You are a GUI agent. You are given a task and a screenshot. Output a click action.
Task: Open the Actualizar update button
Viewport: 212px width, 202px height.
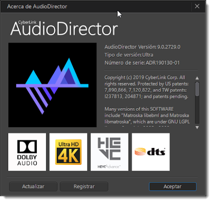pyautogui.click(x=33, y=186)
